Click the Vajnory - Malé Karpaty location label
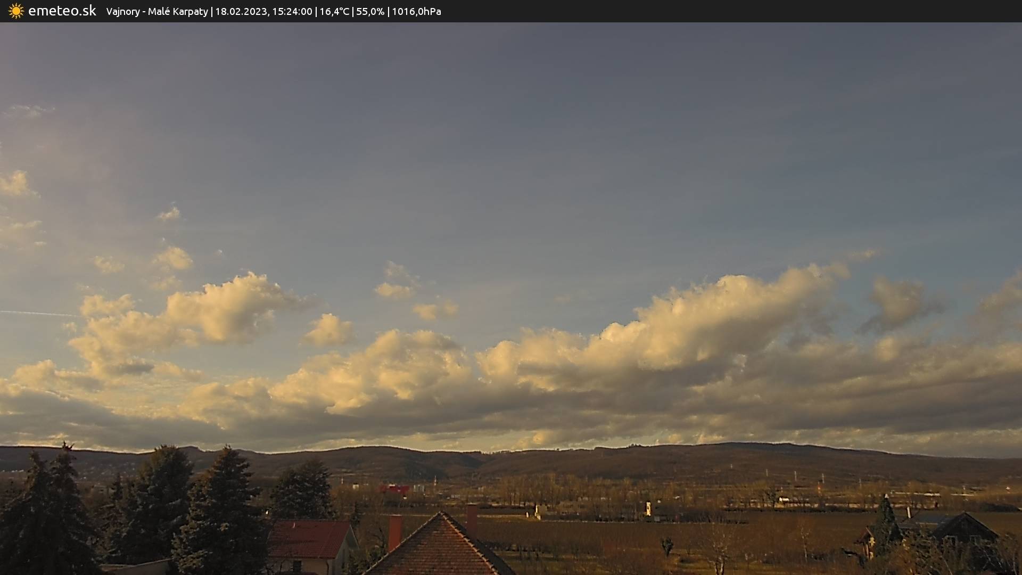The width and height of the screenshot is (1022, 575). 157,12
